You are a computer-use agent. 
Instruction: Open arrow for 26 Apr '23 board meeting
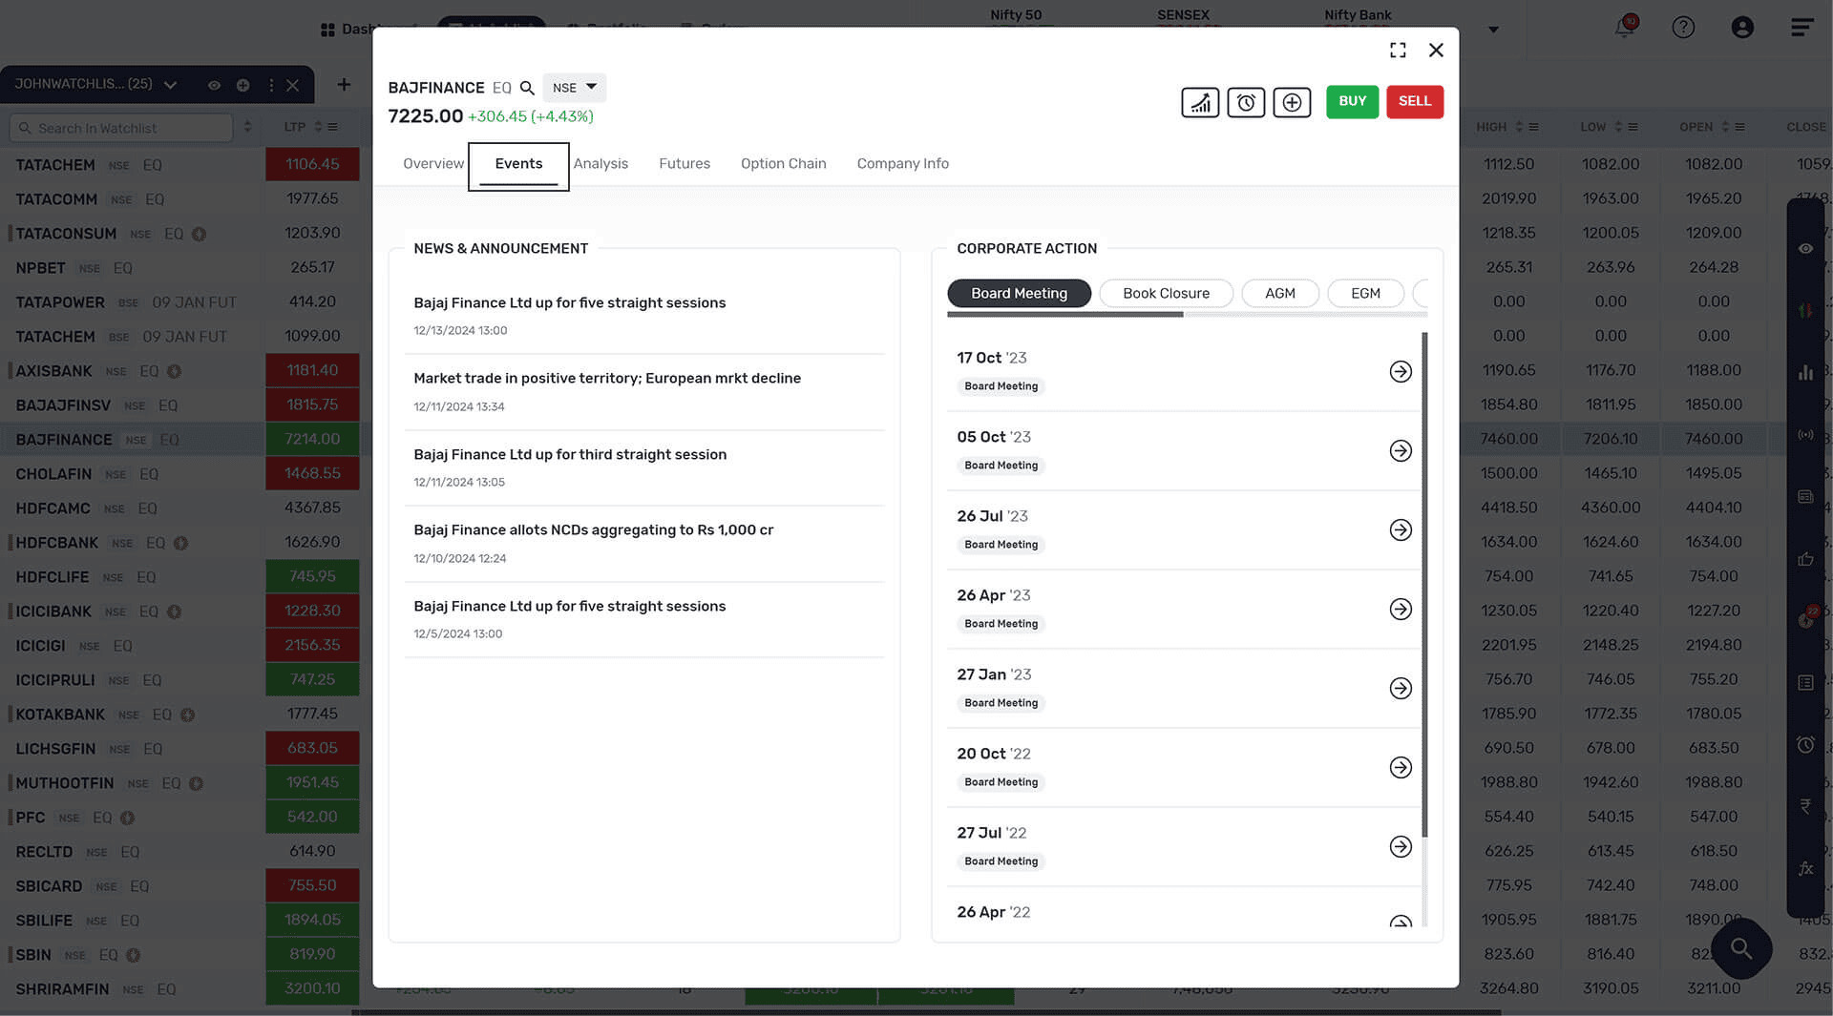coord(1401,609)
